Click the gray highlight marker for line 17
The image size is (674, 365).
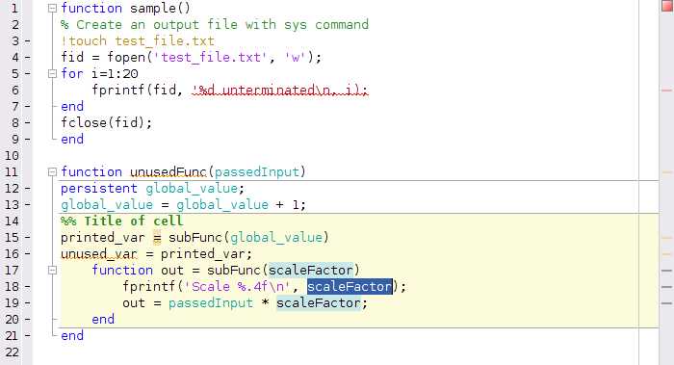666,271
